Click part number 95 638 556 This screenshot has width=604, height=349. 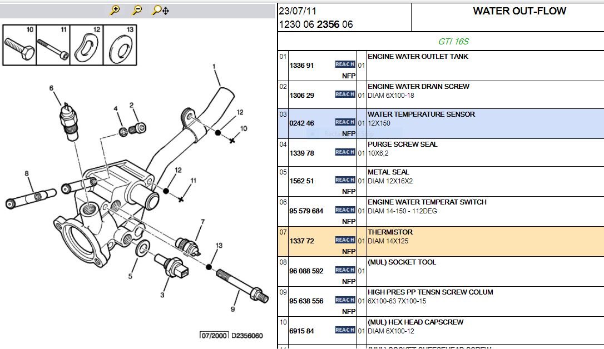306,301
